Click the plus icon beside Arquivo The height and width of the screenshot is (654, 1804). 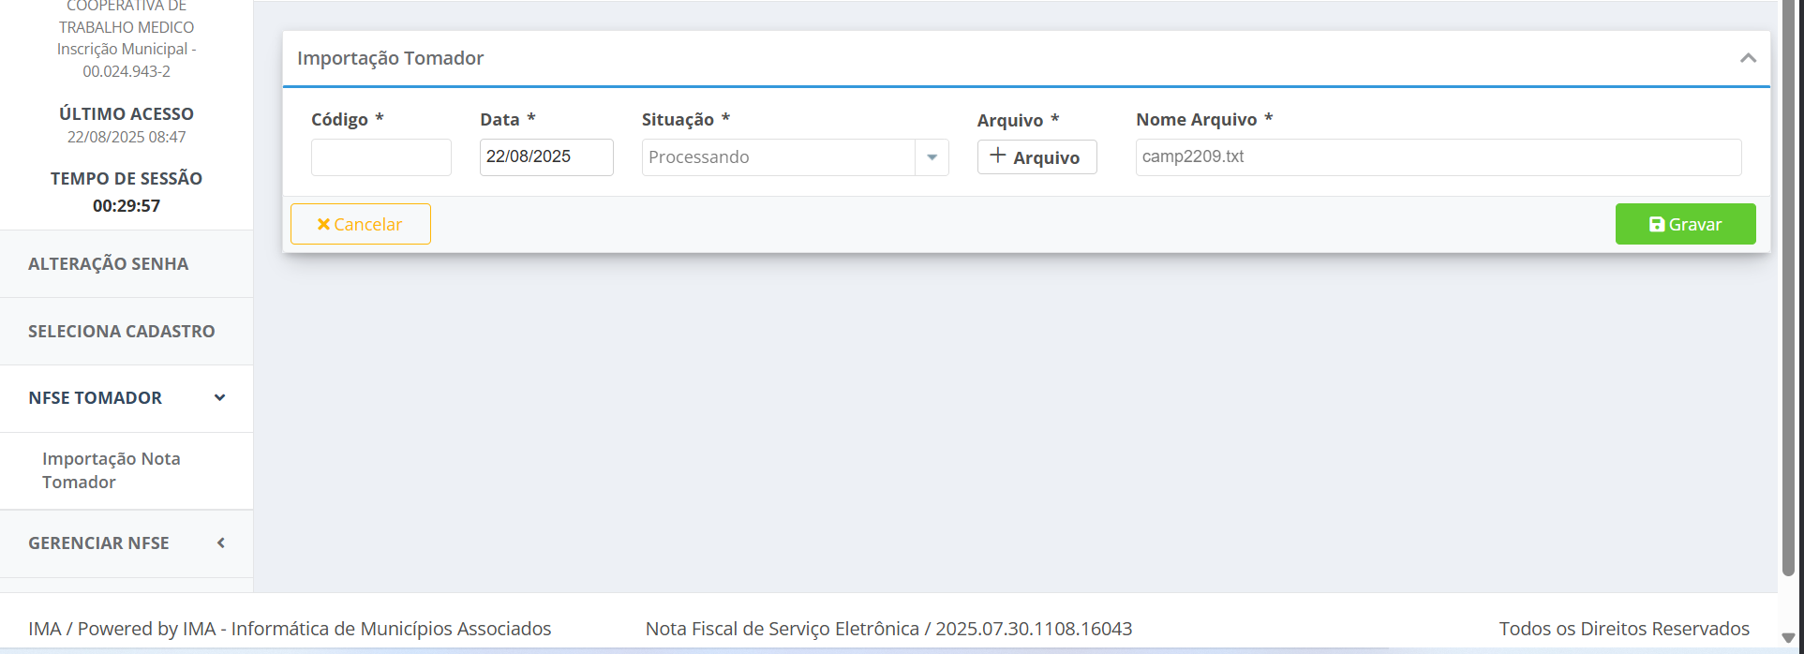point(997,156)
